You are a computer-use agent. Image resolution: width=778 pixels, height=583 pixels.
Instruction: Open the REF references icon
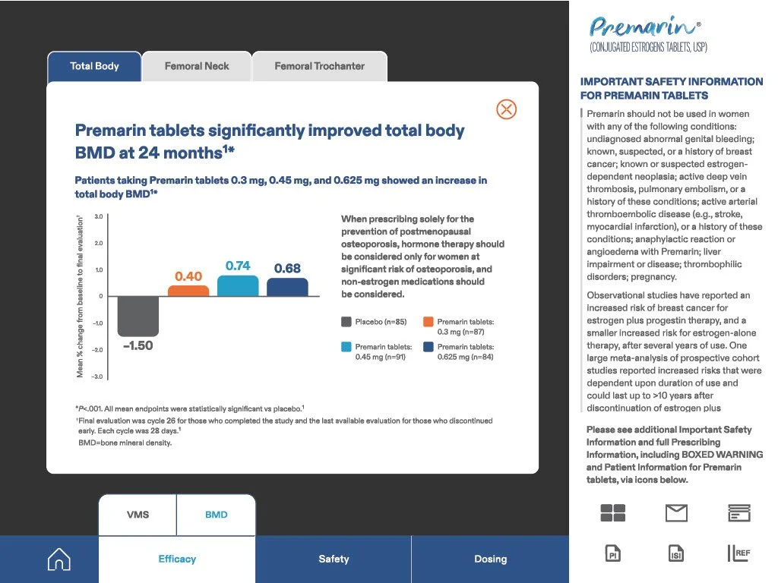point(738,553)
